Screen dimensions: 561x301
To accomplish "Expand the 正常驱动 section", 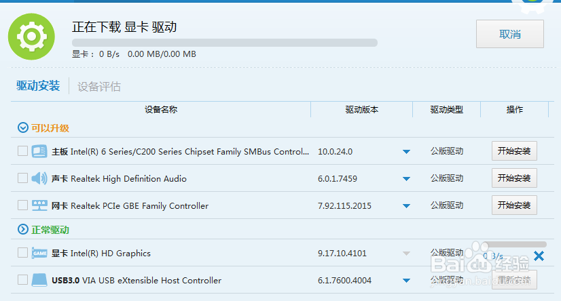I will click(23, 229).
